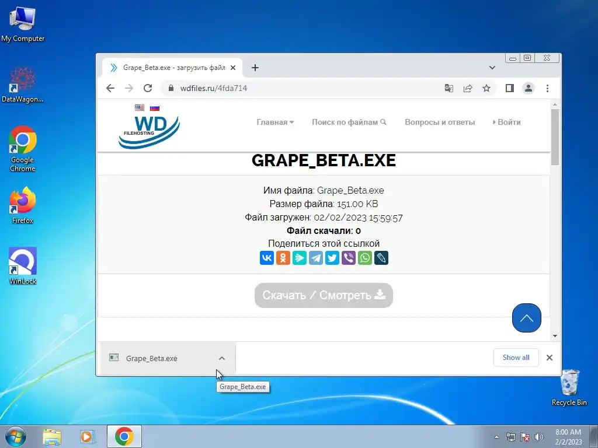Viewport: 598px width, 448px height.
Task: Bookmark this page with the star icon
Action: point(486,89)
